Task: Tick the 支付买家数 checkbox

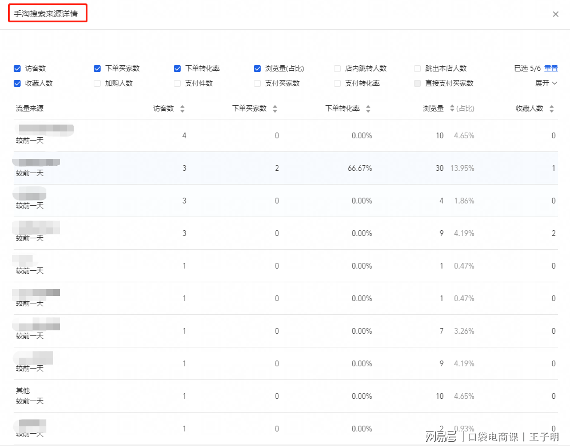Action: click(257, 83)
